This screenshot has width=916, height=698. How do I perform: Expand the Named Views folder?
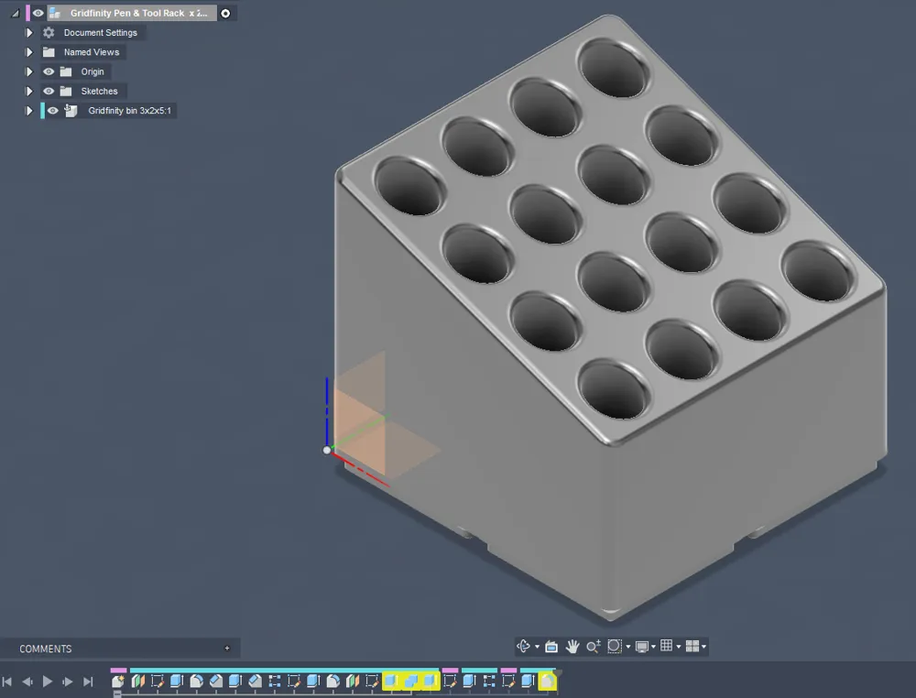(x=27, y=51)
